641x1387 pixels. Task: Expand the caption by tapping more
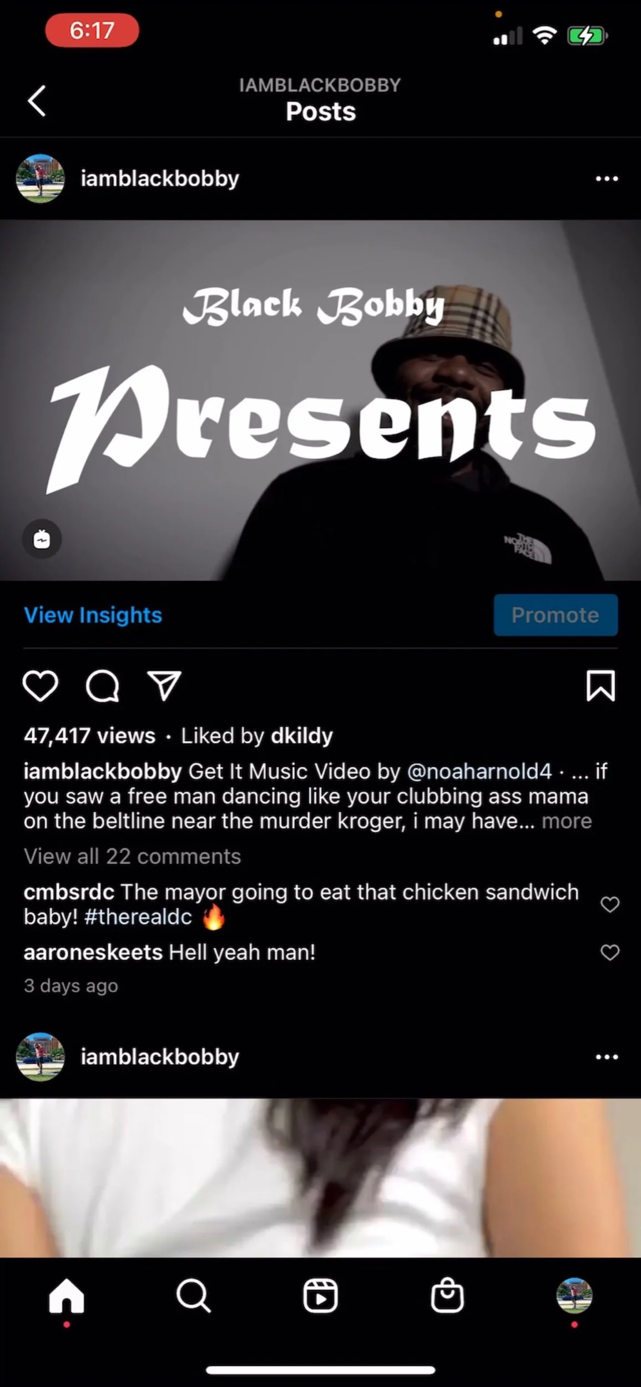click(x=567, y=821)
